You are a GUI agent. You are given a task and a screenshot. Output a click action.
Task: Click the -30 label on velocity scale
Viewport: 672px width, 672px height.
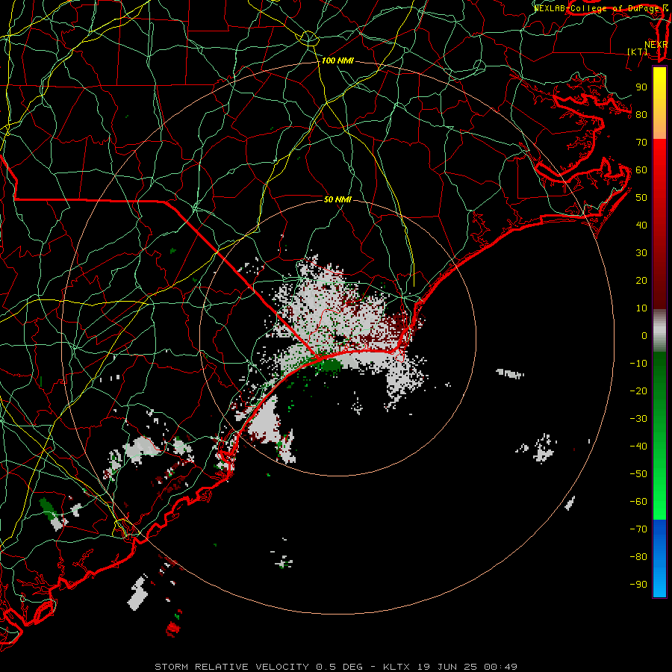pos(638,419)
